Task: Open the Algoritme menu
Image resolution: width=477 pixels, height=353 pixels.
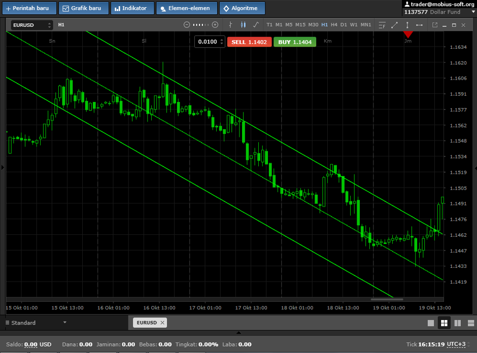Action: [x=242, y=8]
